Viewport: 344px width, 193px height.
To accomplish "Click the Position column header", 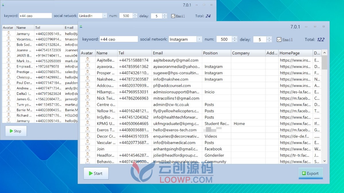I will point(216,53).
